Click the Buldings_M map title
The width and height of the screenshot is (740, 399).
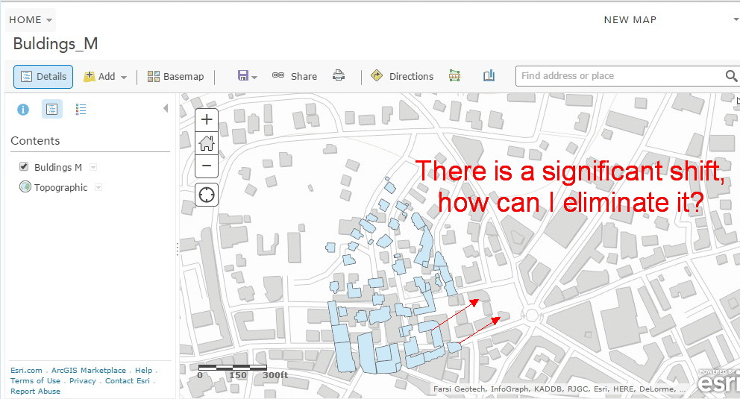[55, 44]
